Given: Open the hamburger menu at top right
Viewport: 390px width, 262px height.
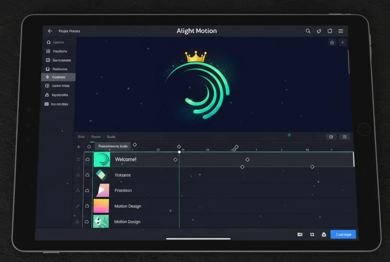Looking at the screenshot, I should pos(341,31).
